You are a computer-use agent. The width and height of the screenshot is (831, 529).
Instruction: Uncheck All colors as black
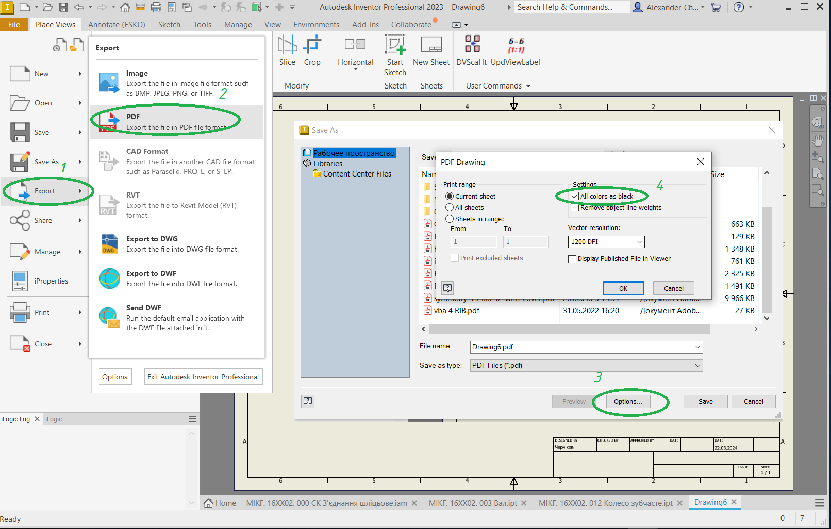click(575, 197)
